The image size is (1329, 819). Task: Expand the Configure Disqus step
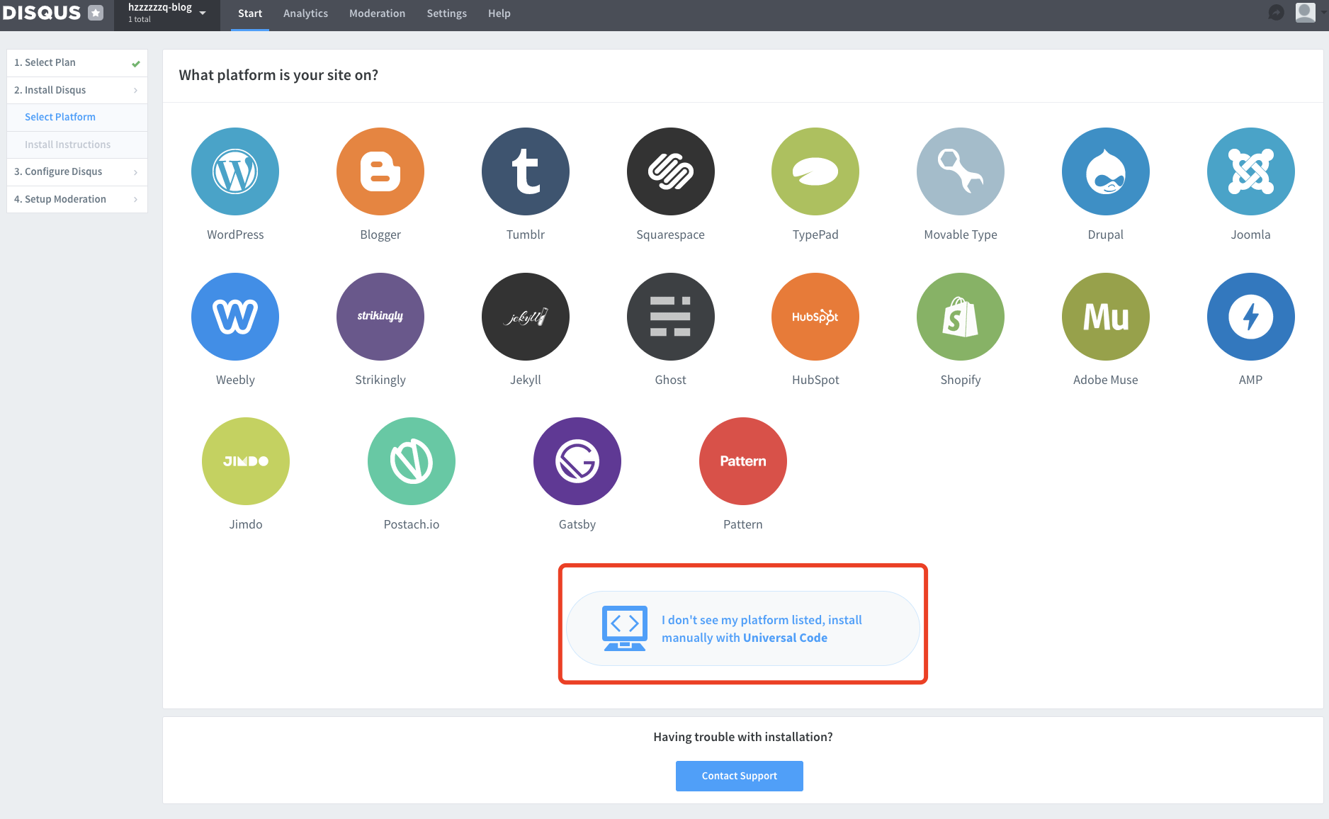pos(77,171)
